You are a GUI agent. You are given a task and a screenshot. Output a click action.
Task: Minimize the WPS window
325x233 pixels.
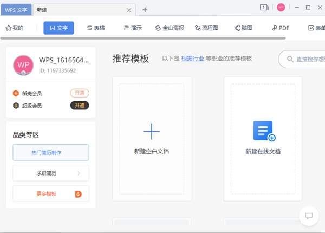(297, 8)
